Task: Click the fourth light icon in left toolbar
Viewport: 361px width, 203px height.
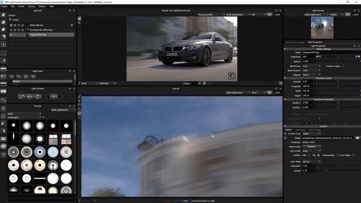Action: tap(3, 37)
